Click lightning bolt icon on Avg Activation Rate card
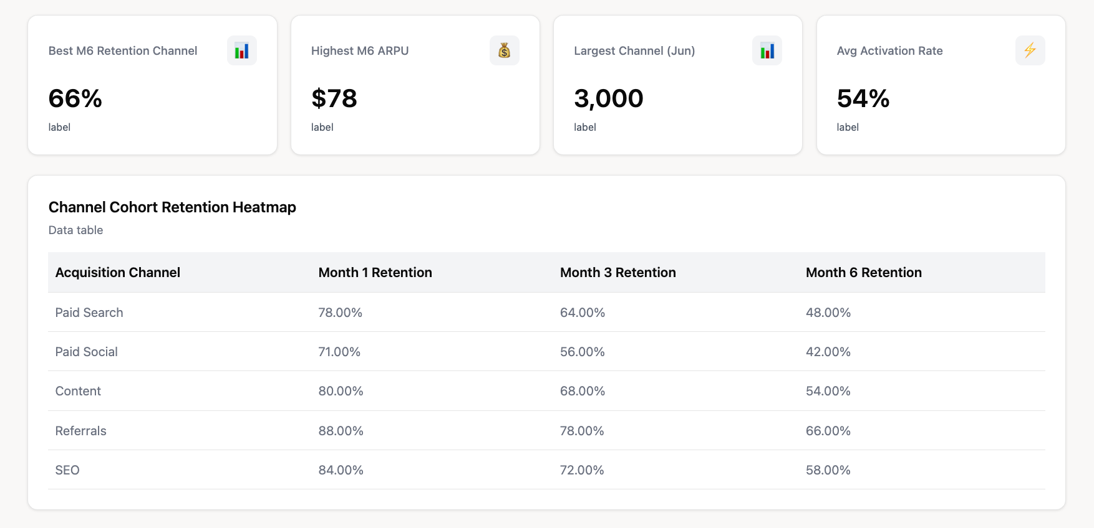Image resolution: width=1094 pixels, height=528 pixels. [x=1030, y=50]
